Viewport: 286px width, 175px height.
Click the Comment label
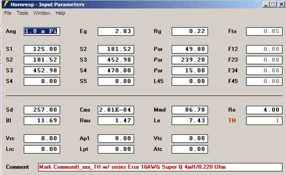[x=17, y=167]
